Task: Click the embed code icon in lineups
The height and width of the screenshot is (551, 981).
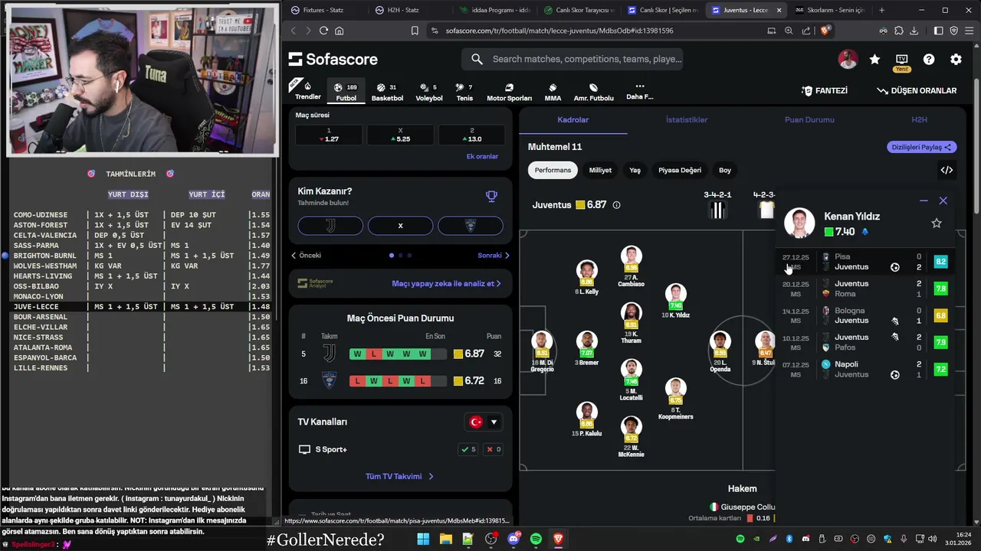Action: pyautogui.click(x=947, y=170)
